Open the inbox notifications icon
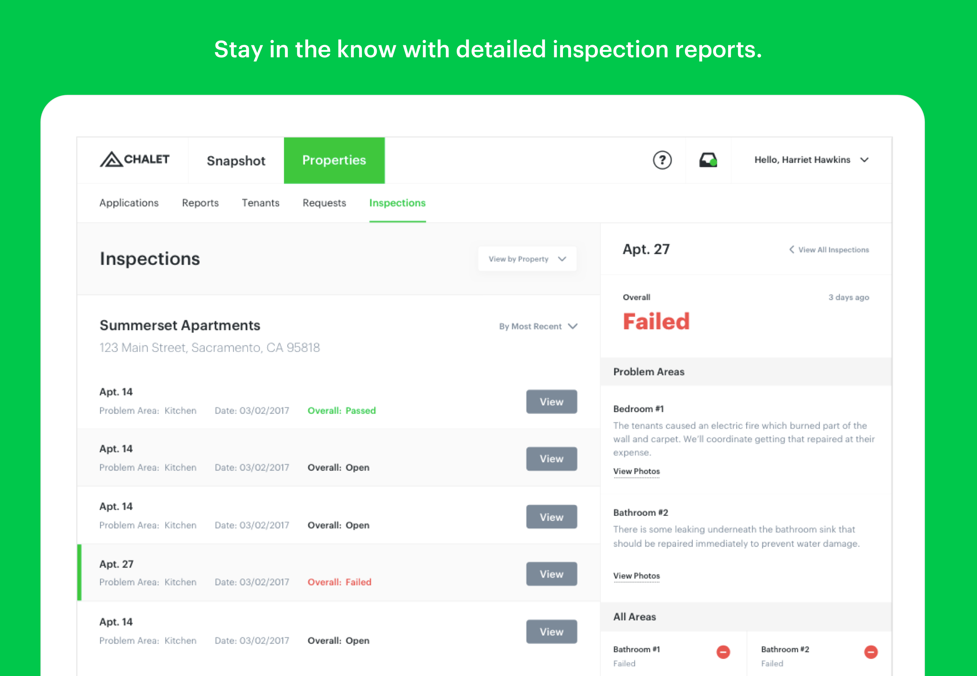Viewport: 977px width, 676px height. (x=708, y=160)
